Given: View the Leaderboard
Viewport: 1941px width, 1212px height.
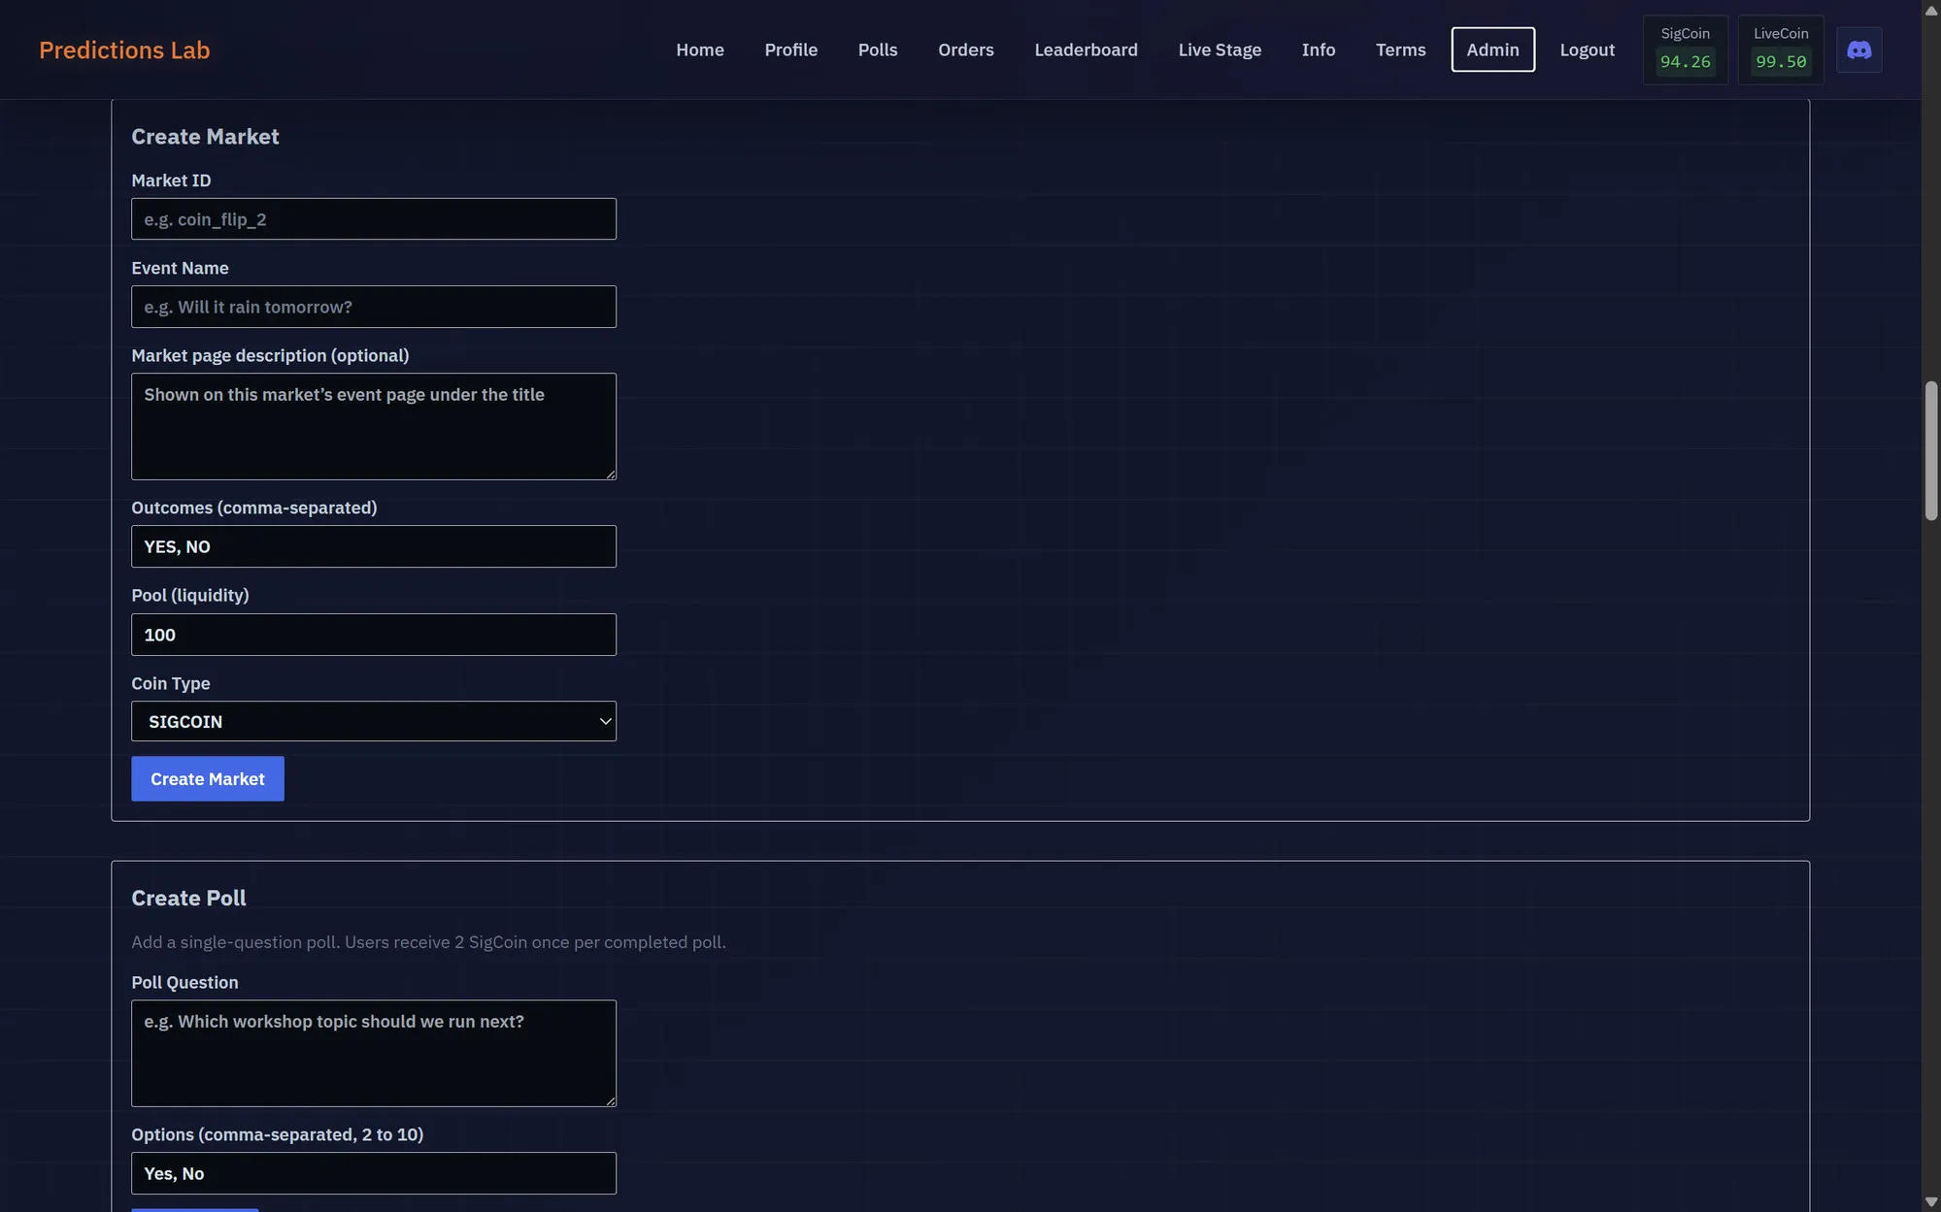Looking at the screenshot, I should 1086,49.
